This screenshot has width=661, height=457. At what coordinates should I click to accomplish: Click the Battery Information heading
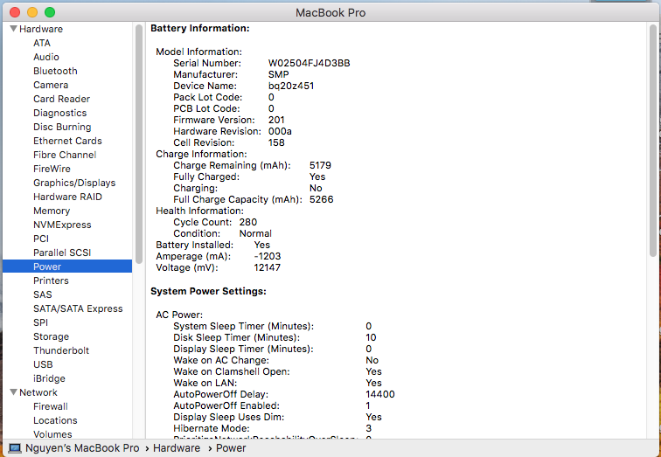[200, 28]
